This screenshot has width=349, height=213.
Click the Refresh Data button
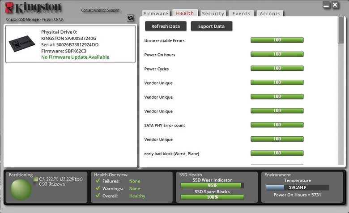click(x=166, y=26)
